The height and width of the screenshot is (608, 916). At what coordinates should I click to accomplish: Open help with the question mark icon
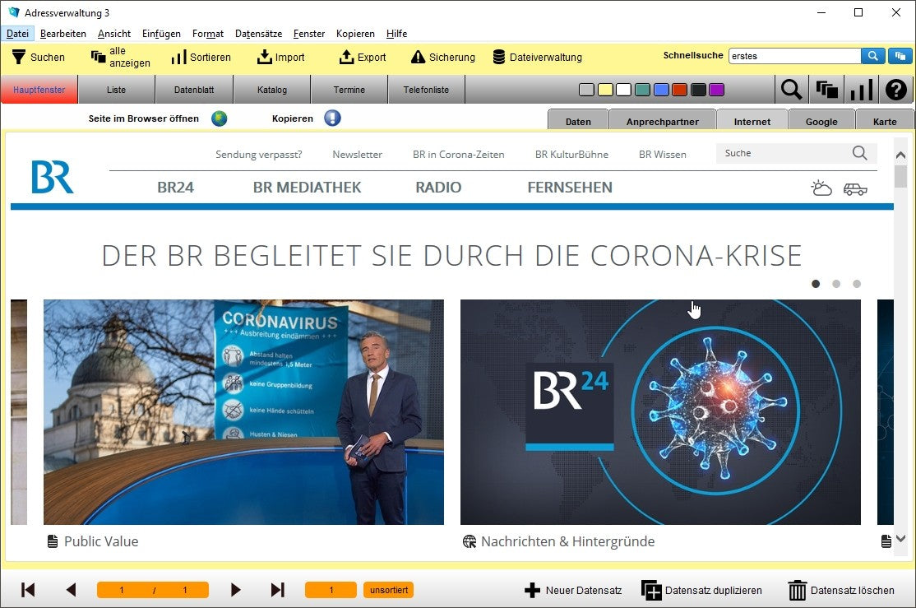(896, 90)
